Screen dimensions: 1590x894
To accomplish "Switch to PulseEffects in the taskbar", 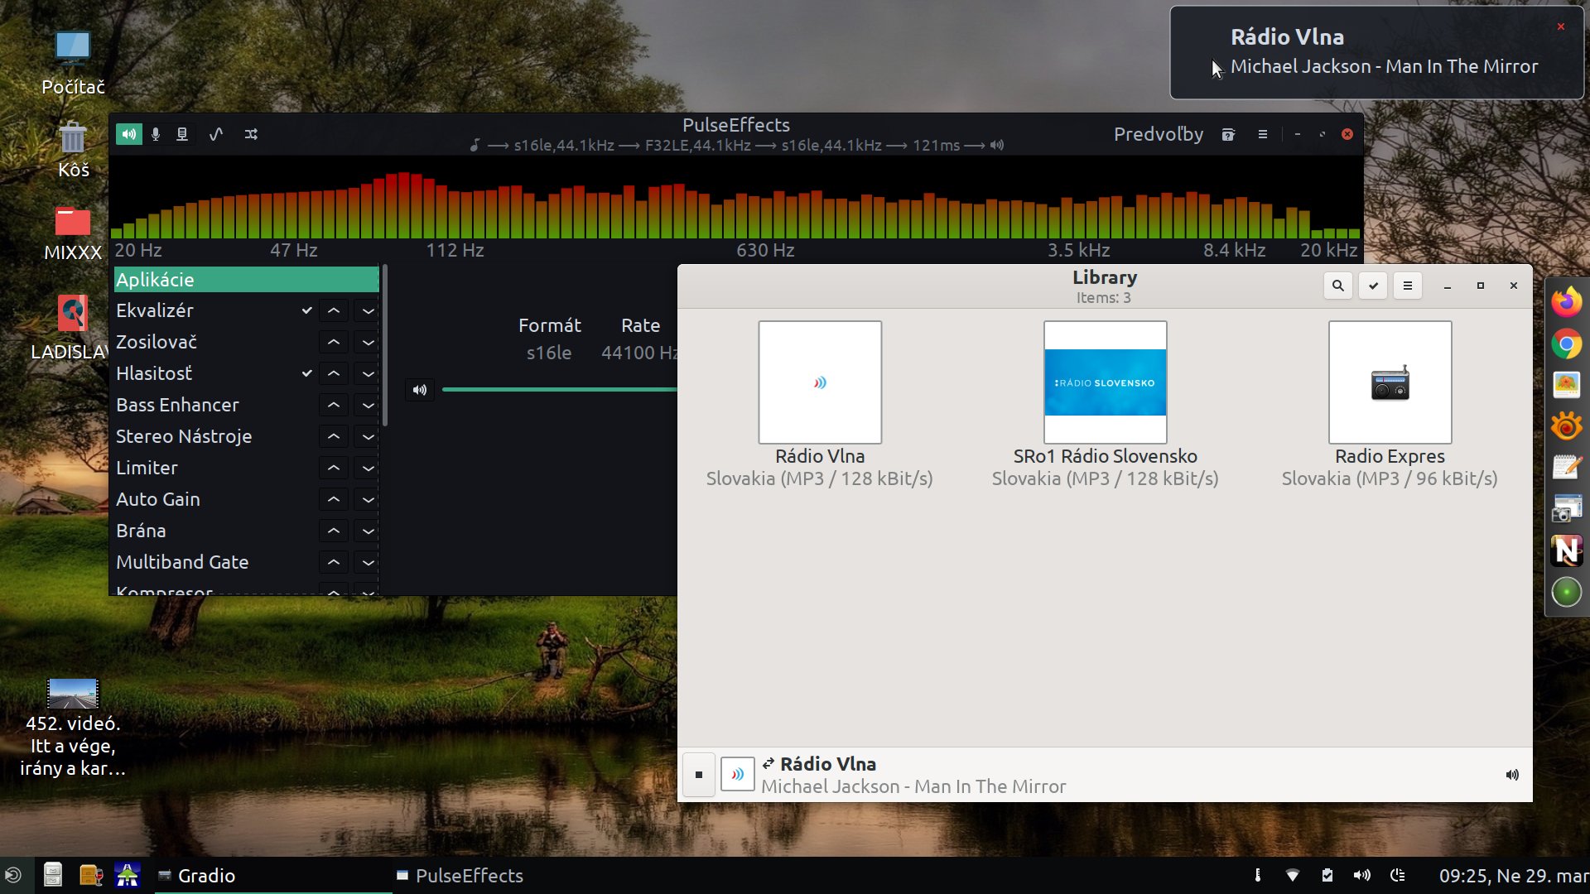I will point(460,876).
